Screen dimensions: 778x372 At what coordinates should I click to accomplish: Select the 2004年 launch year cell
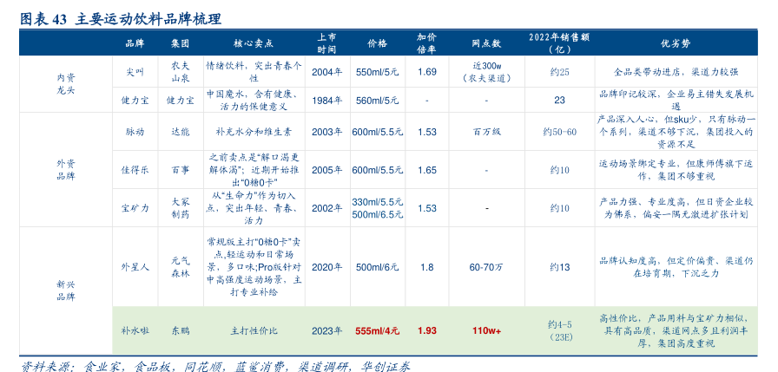coord(327,72)
